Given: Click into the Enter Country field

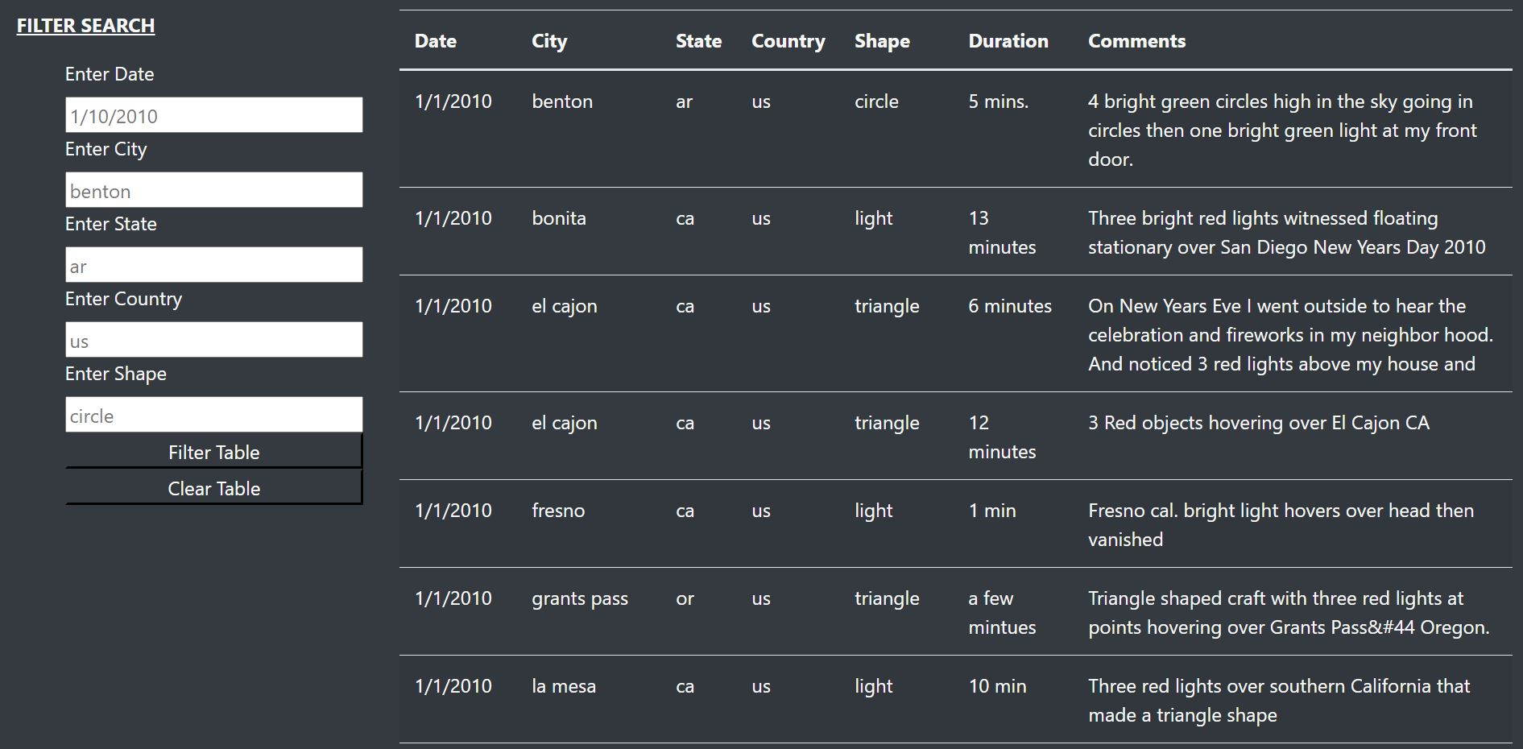Looking at the screenshot, I should pyautogui.click(x=213, y=341).
